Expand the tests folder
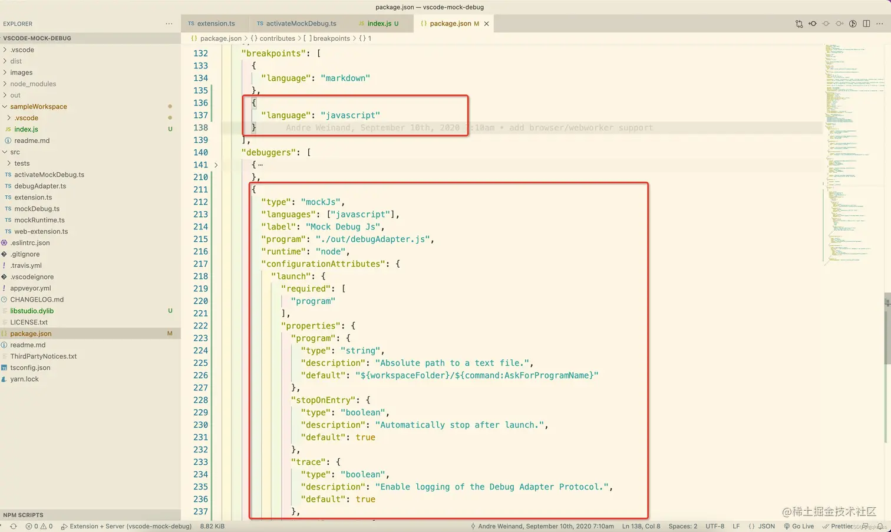 [x=90, y=163]
